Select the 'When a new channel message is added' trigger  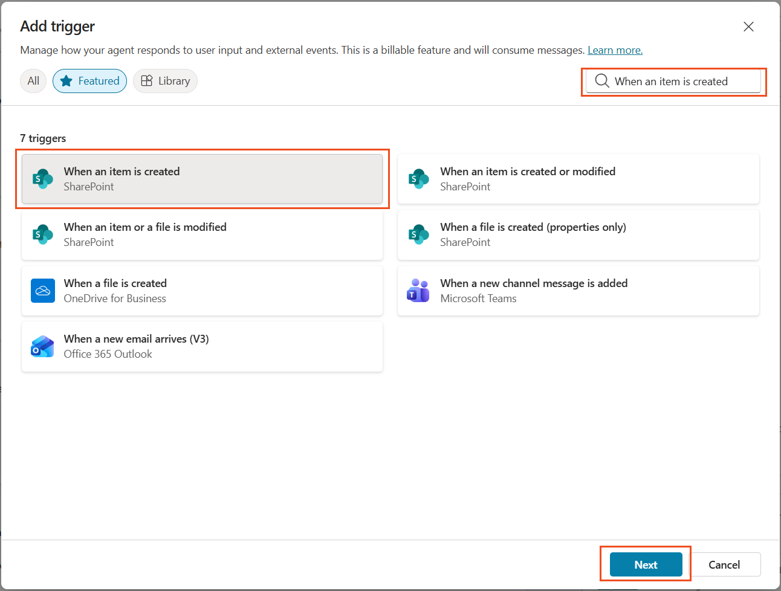578,290
